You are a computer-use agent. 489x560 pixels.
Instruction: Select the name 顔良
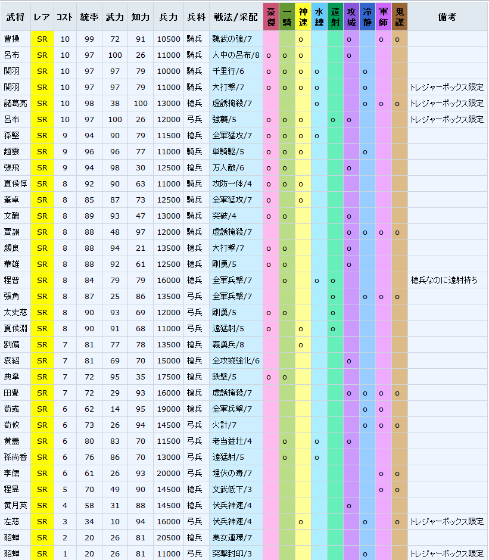[12, 248]
